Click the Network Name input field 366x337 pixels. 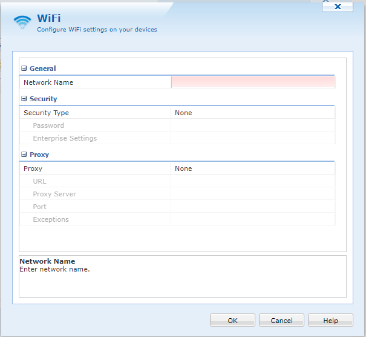(x=253, y=82)
